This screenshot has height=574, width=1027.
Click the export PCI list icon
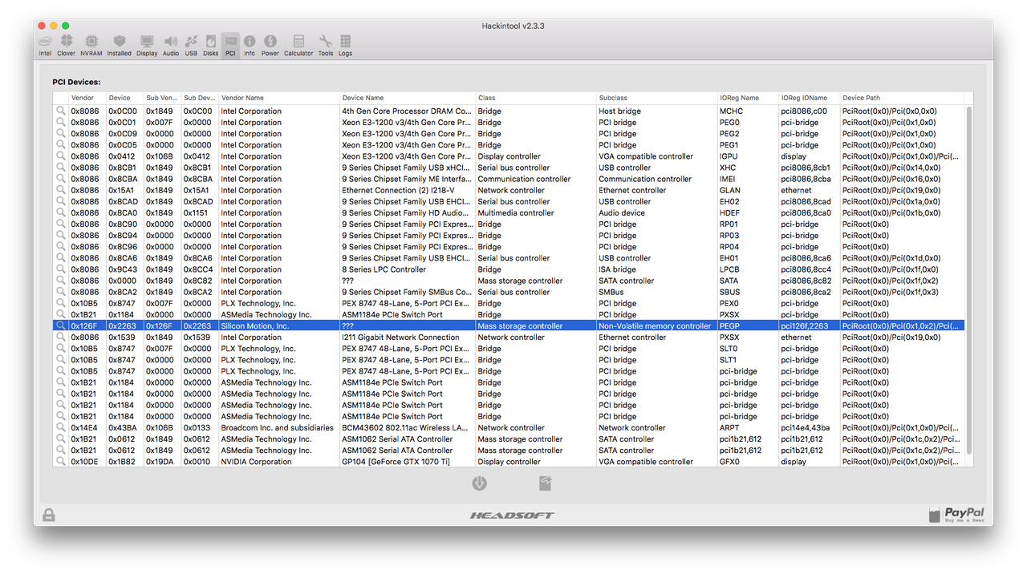545,483
